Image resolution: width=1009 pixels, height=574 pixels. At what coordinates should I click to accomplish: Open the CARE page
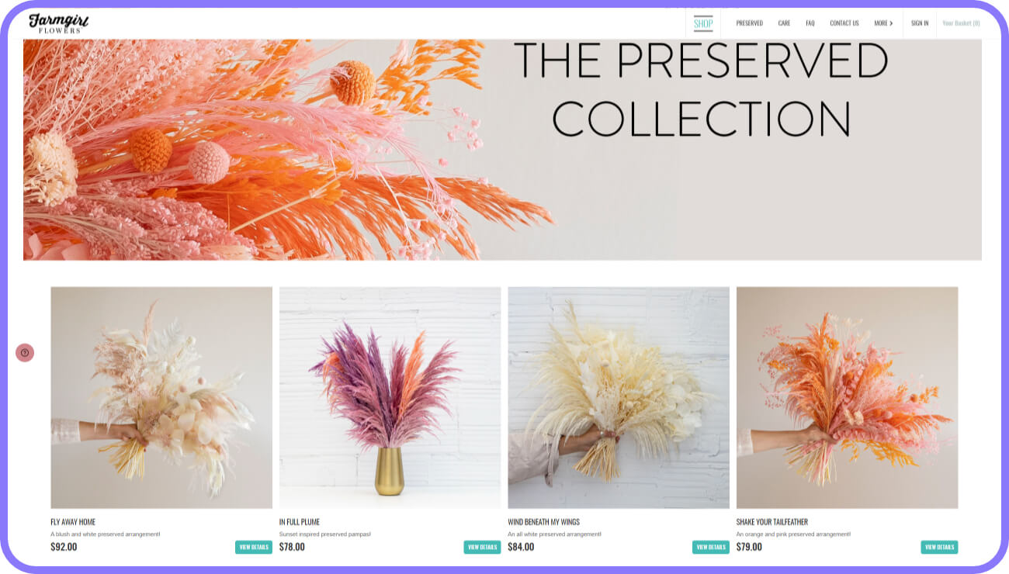785,23
